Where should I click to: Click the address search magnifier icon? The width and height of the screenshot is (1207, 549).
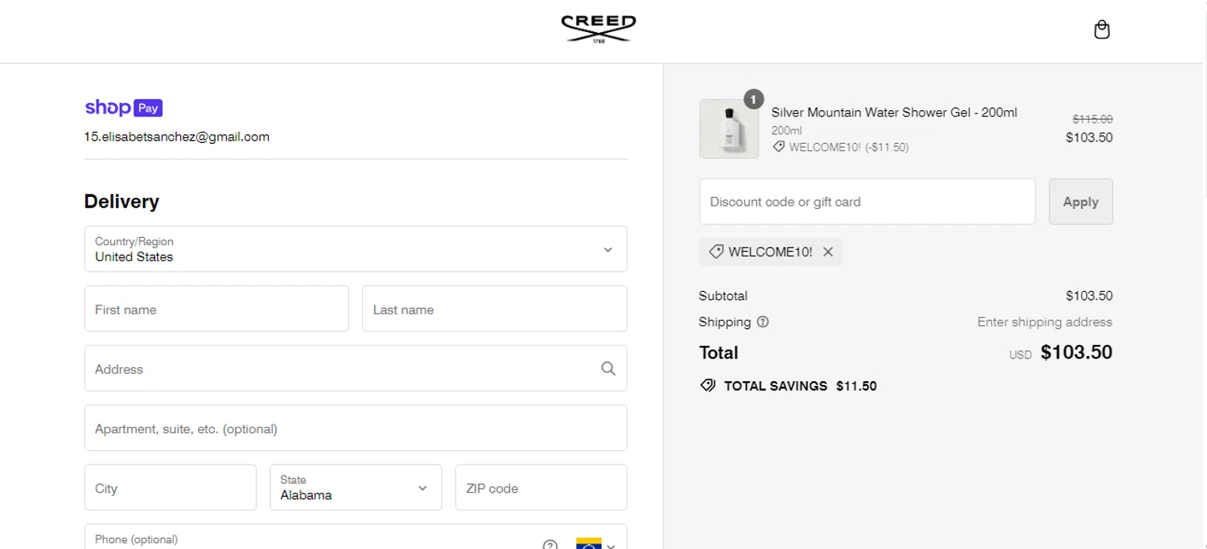(x=608, y=368)
